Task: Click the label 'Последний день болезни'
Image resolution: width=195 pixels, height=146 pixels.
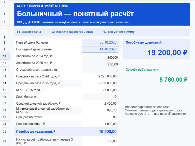Action: coord(34,49)
